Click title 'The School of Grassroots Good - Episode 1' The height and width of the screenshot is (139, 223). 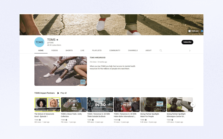(x=44, y=115)
